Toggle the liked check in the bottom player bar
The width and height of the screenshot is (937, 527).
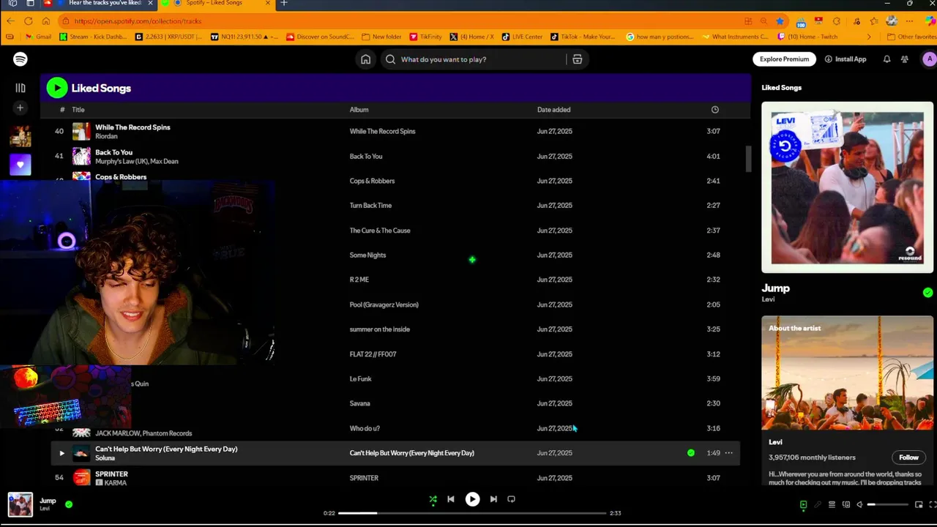click(x=69, y=504)
